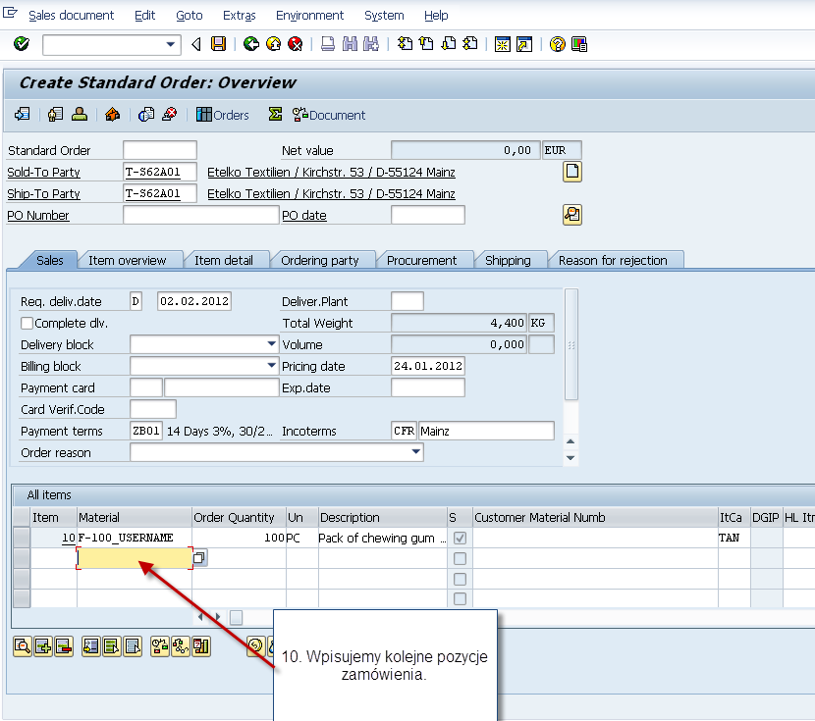Click the Find Next binoculars icon
This screenshot has width=815, height=721.
(x=371, y=44)
